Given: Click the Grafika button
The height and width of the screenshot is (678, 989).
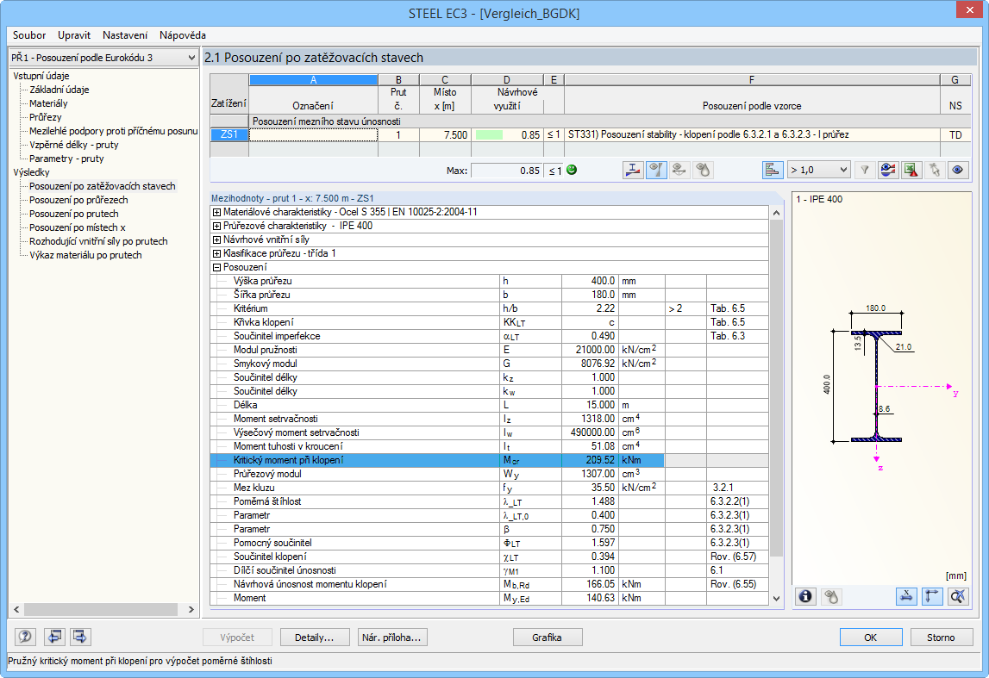Looking at the screenshot, I should pos(548,638).
